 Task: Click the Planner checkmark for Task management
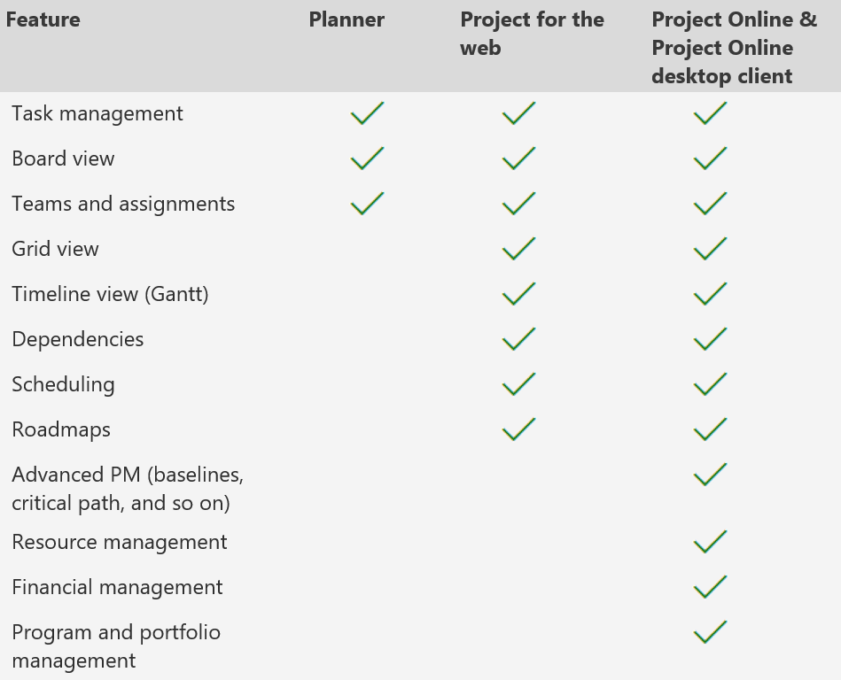coord(368,113)
